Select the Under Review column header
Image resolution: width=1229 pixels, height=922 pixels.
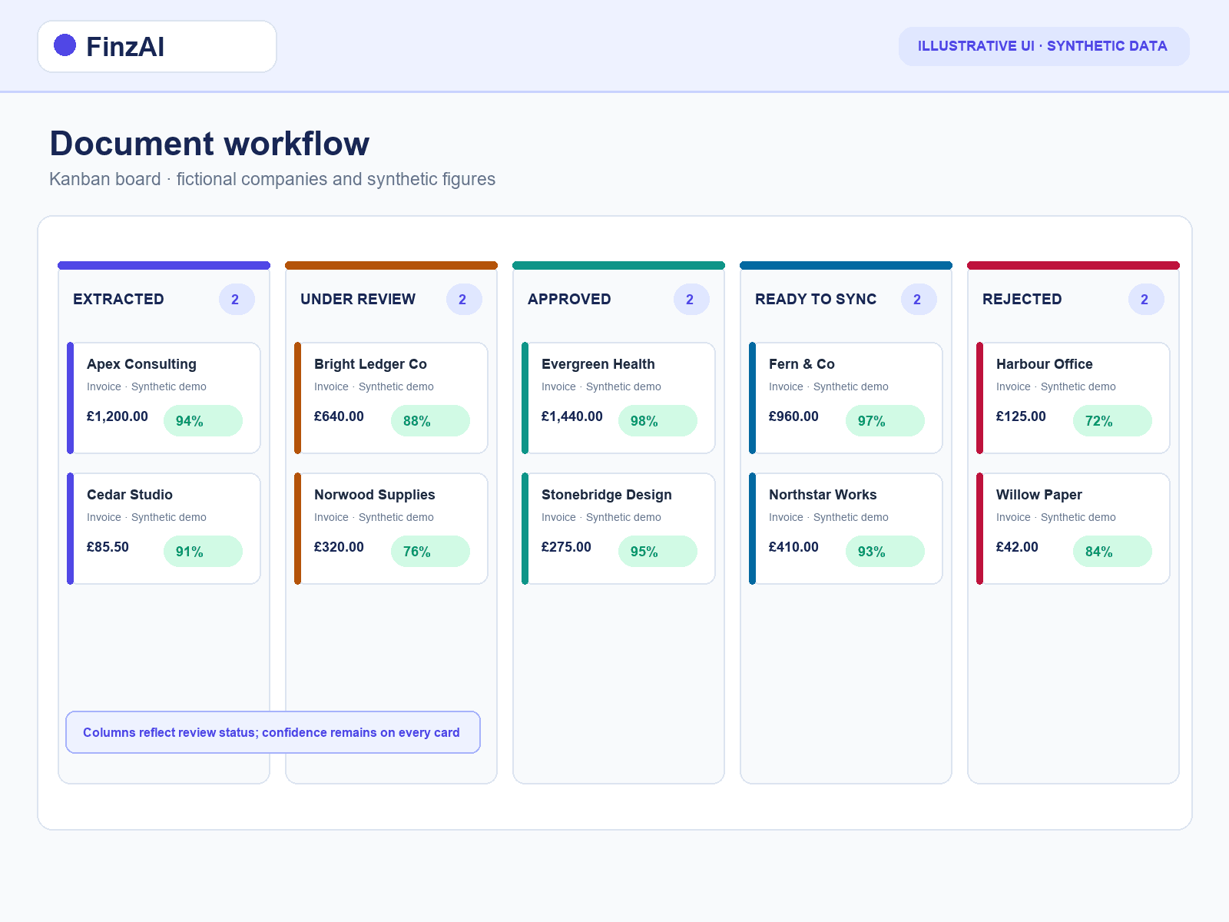(358, 299)
